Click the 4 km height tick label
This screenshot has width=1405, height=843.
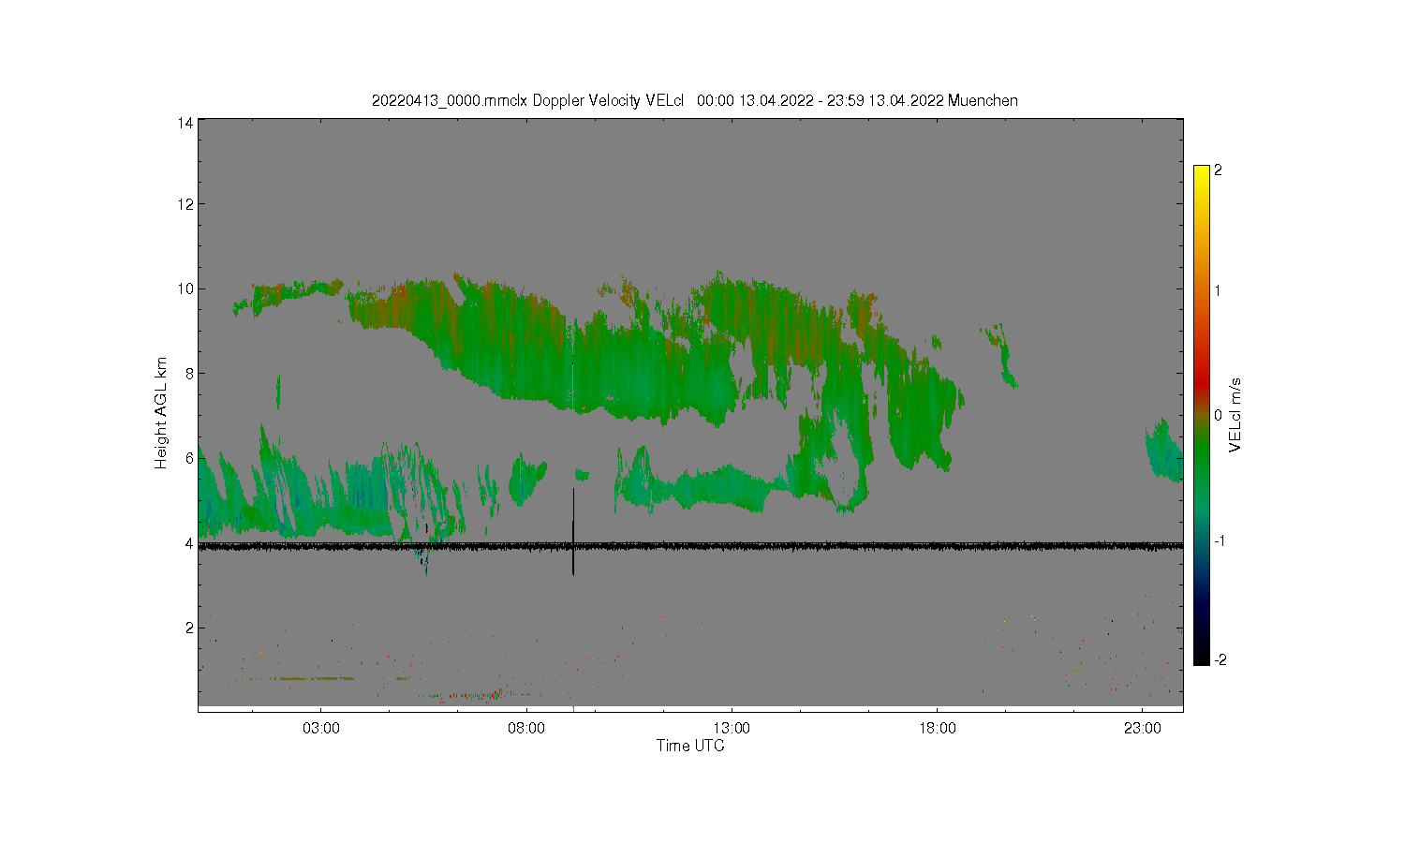click(189, 543)
